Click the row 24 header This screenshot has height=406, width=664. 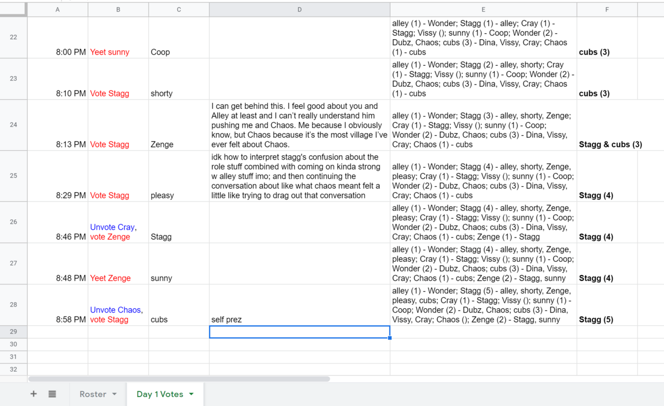13,125
